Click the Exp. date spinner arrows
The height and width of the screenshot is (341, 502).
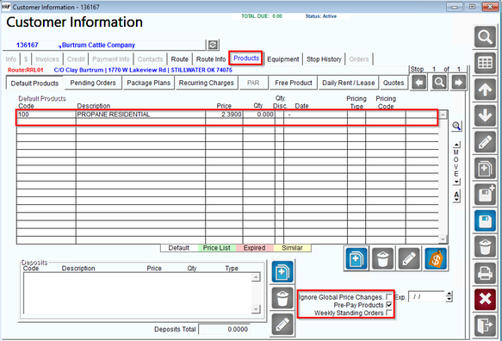[x=449, y=296]
